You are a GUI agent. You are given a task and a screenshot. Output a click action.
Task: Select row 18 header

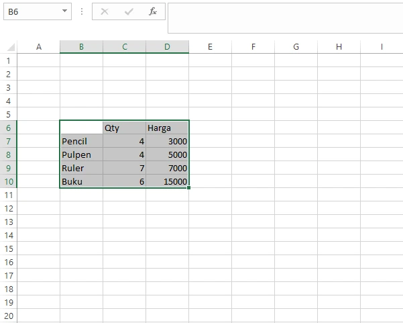pyautogui.click(x=9, y=289)
